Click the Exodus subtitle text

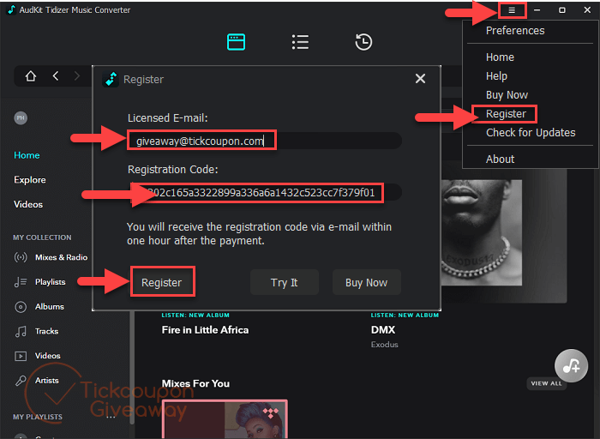[x=385, y=345]
